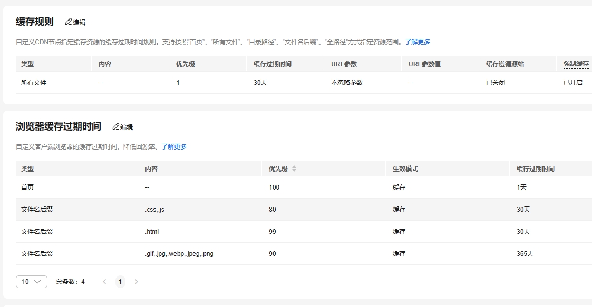Go to the next page arrow
Image resolution: width=592 pixels, height=307 pixels.
point(137,282)
